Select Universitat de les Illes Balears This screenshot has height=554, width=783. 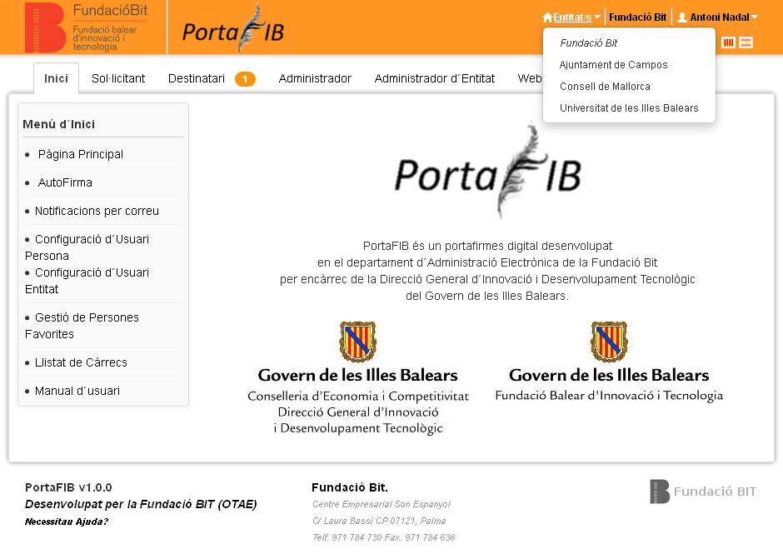point(629,108)
